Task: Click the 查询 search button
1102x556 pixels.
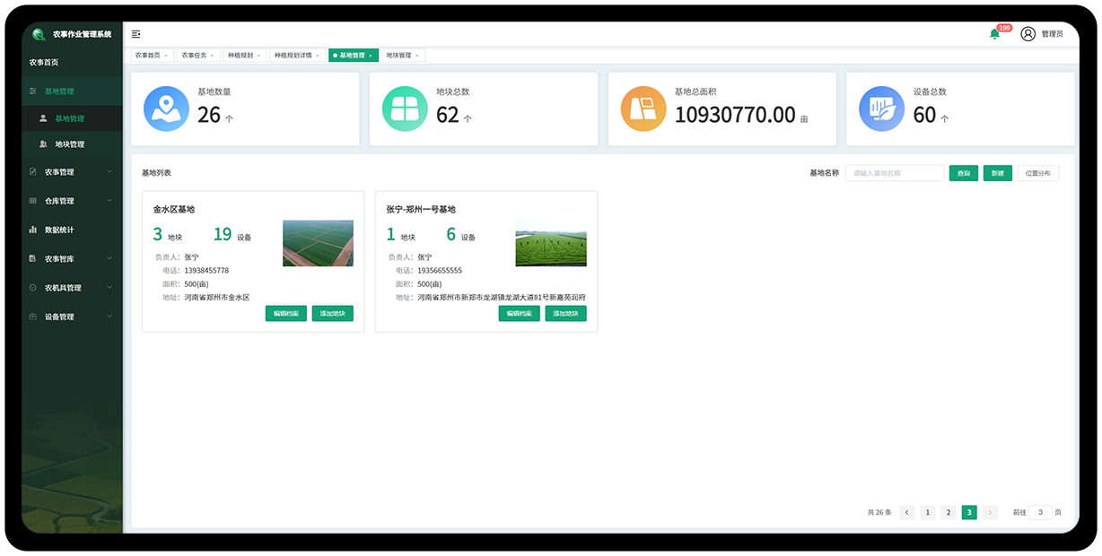Action: click(x=963, y=173)
